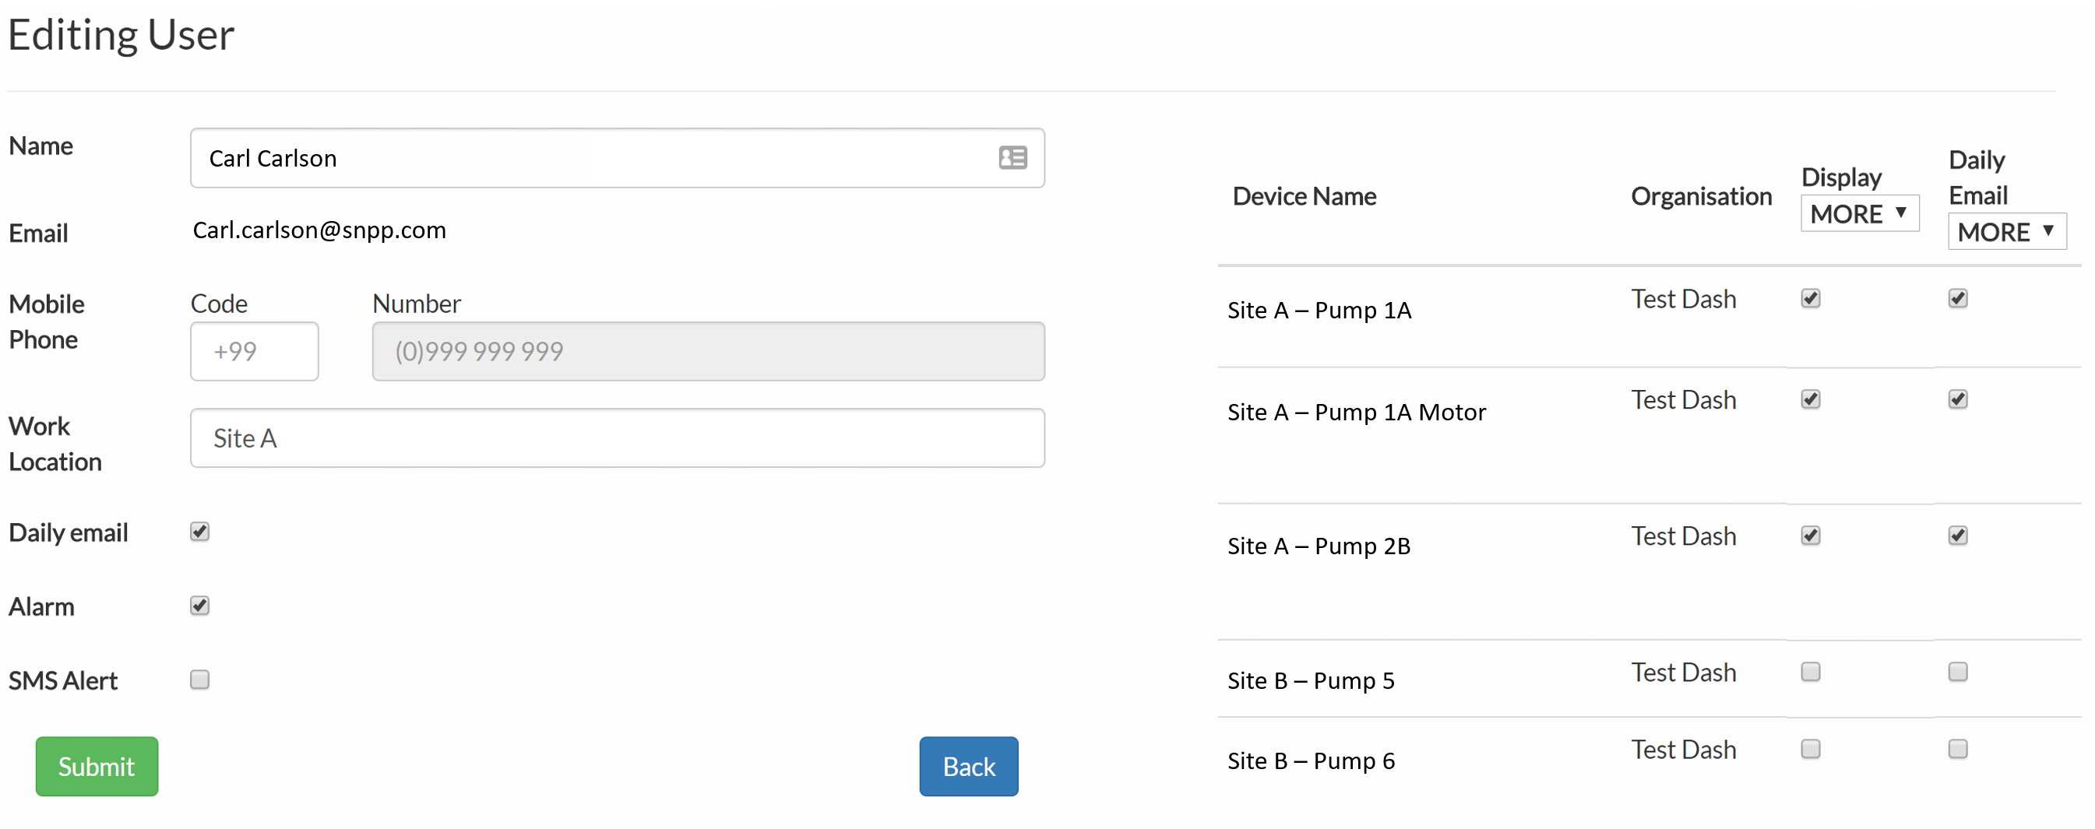Click Test Dash in the Site B – Pump 6 row
Image resolution: width=2095 pixels, height=829 pixels.
1684,750
